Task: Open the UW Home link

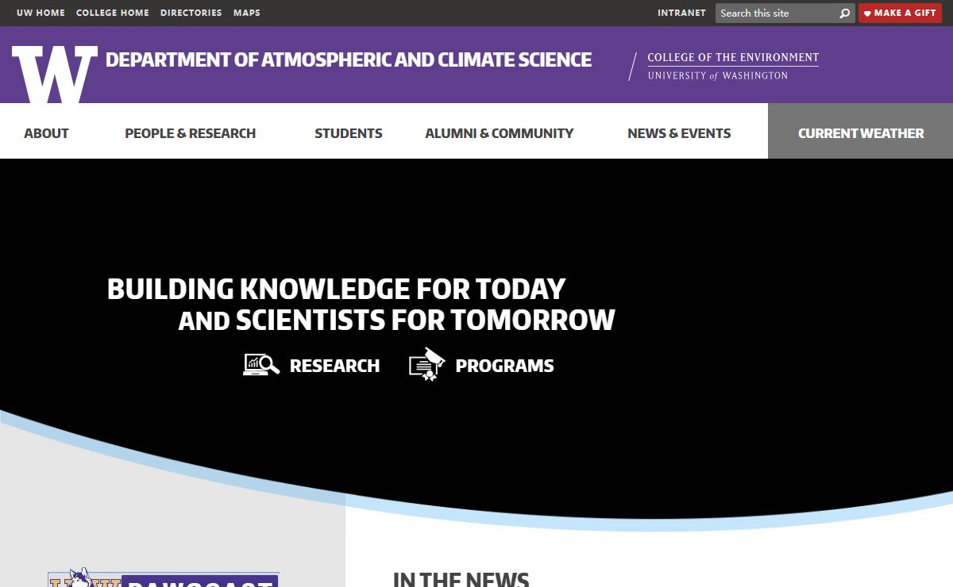Action: (41, 13)
